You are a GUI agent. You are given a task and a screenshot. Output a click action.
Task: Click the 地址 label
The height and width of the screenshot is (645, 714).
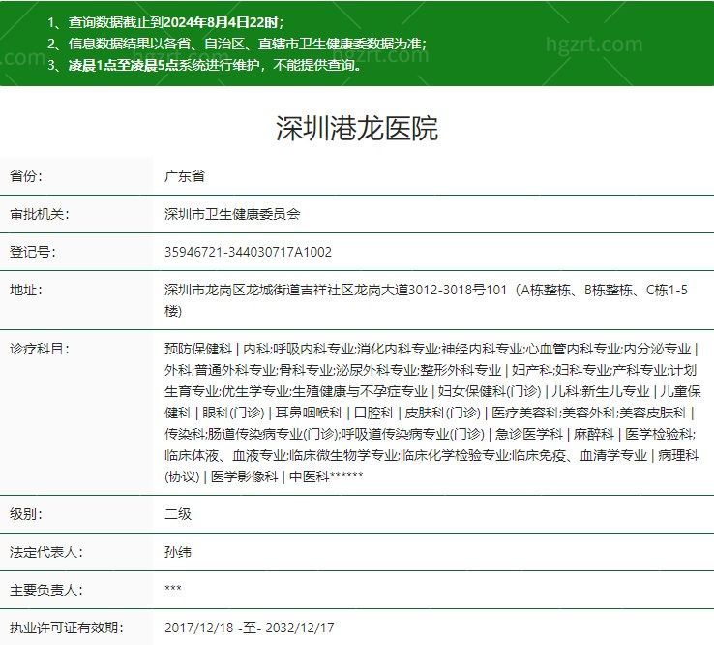click(26, 290)
